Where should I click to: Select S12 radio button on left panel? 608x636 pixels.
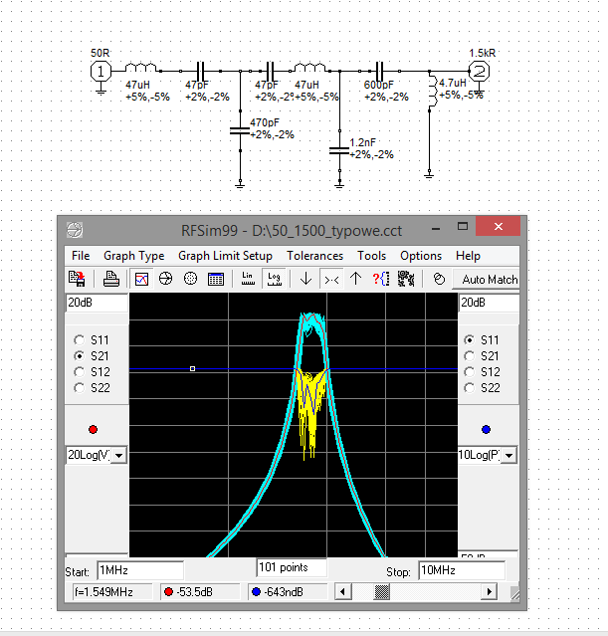coord(80,371)
